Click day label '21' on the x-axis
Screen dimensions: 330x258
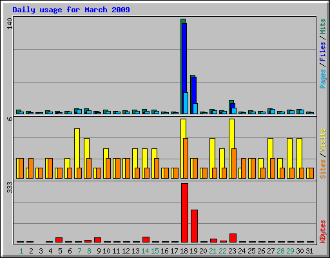[213, 251]
